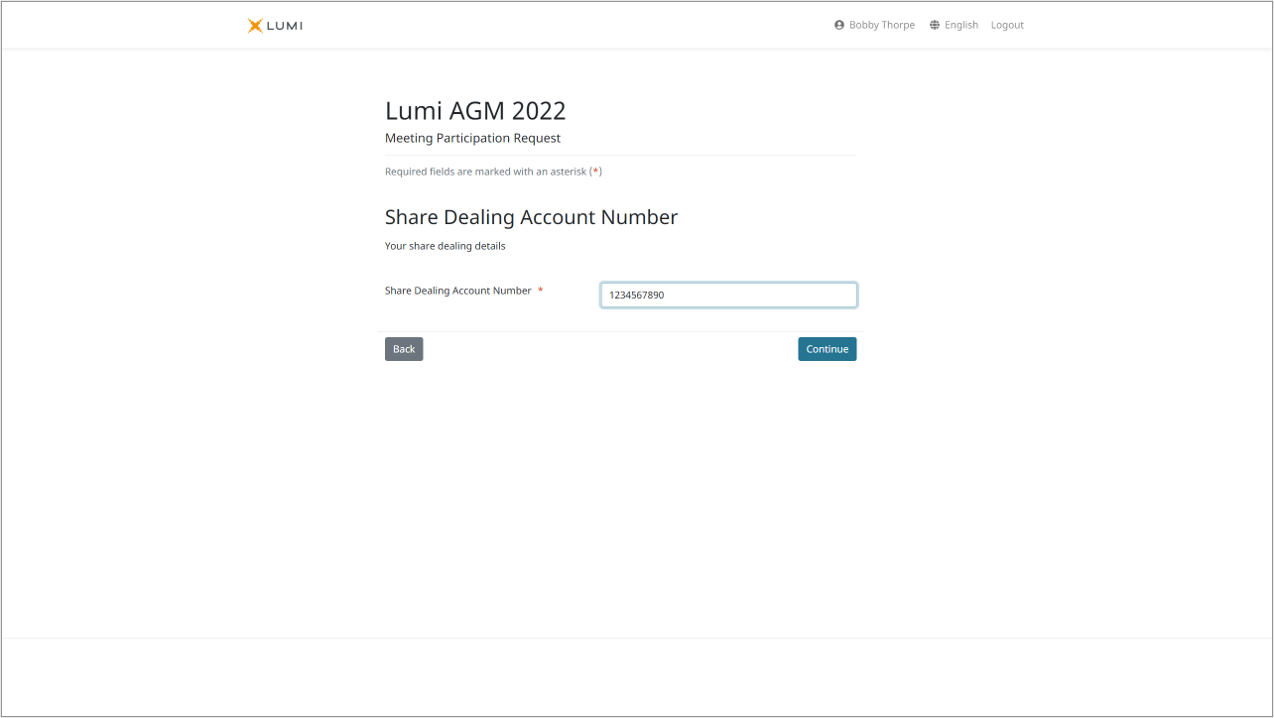The height and width of the screenshot is (718, 1274).
Task: Log out of the Lumi session
Action: coord(1006,24)
